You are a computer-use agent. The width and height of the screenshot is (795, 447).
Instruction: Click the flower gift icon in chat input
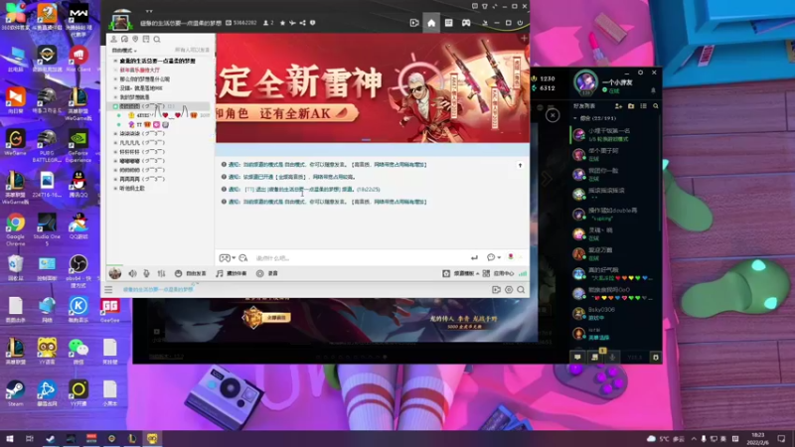click(511, 257)
